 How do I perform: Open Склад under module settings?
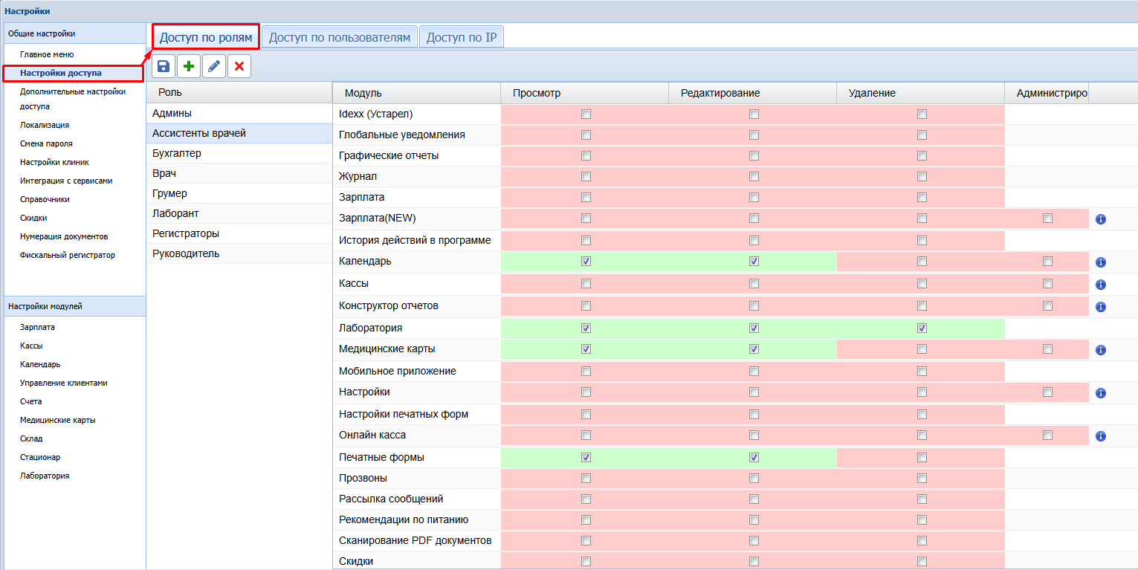coord(31,438)
